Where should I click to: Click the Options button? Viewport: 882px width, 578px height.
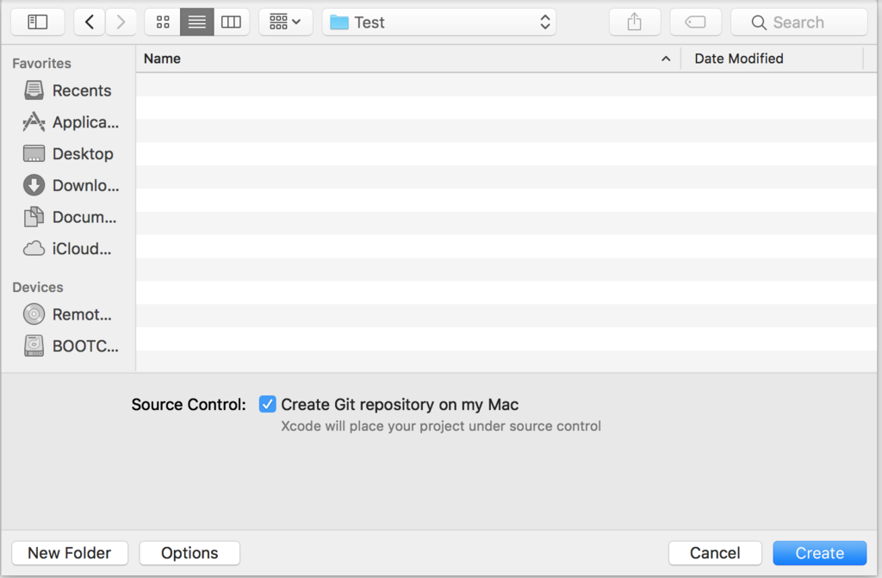[x=189, y=553]
